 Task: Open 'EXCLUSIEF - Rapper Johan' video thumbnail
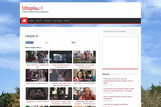click(61, 94)
